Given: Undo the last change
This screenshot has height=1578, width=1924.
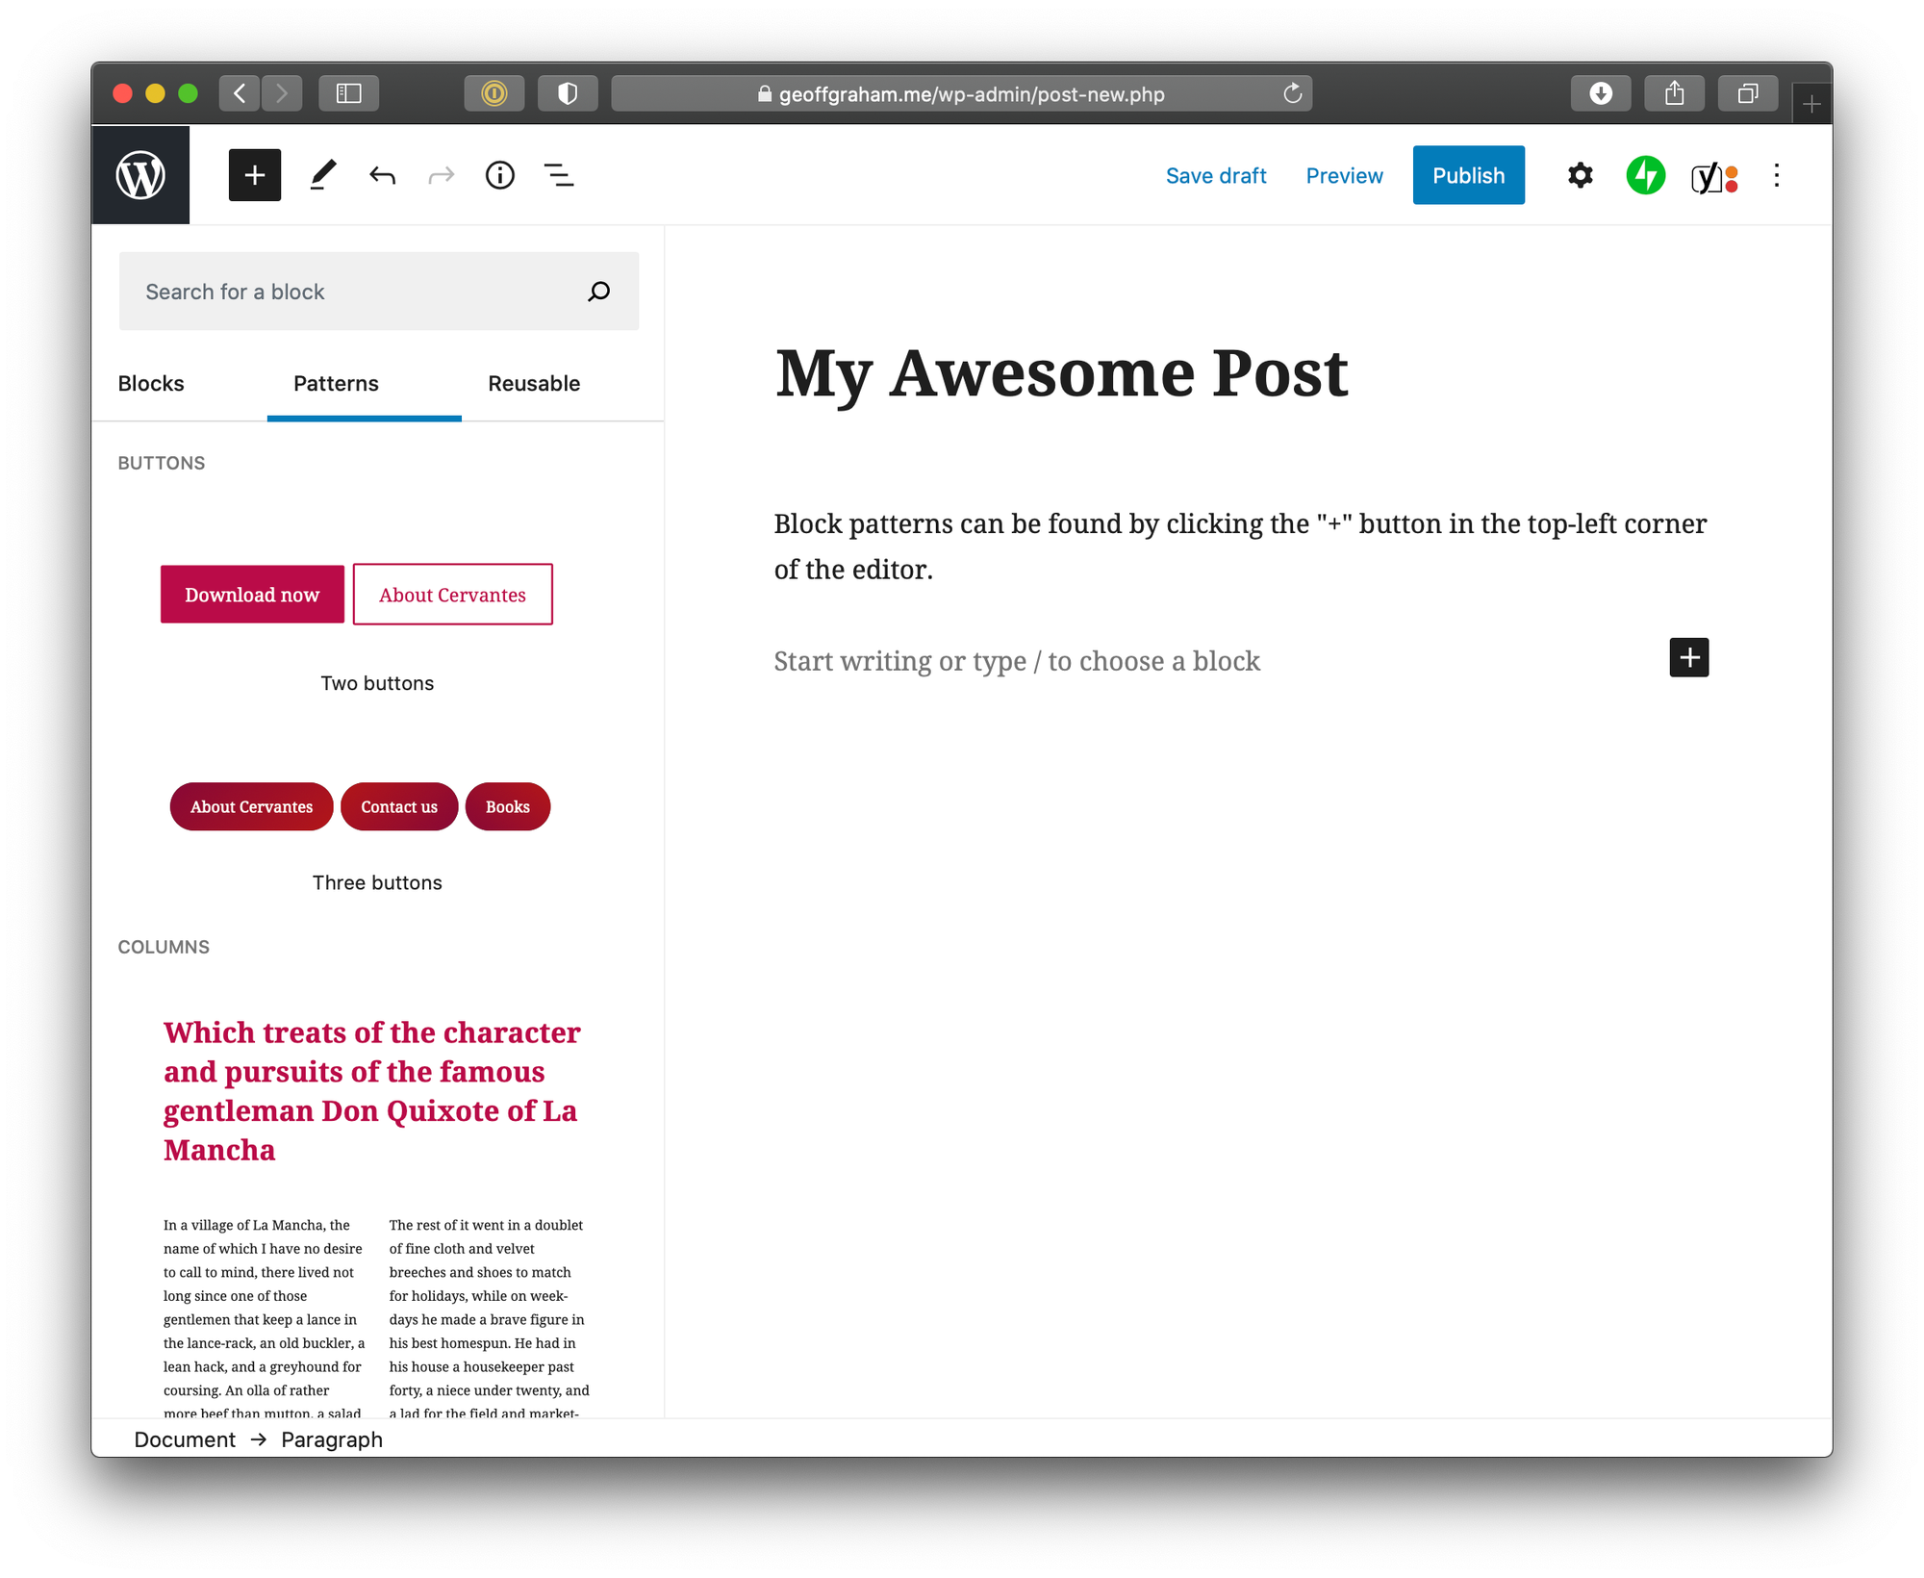Looking at the screenshot, I should [382, 174].
